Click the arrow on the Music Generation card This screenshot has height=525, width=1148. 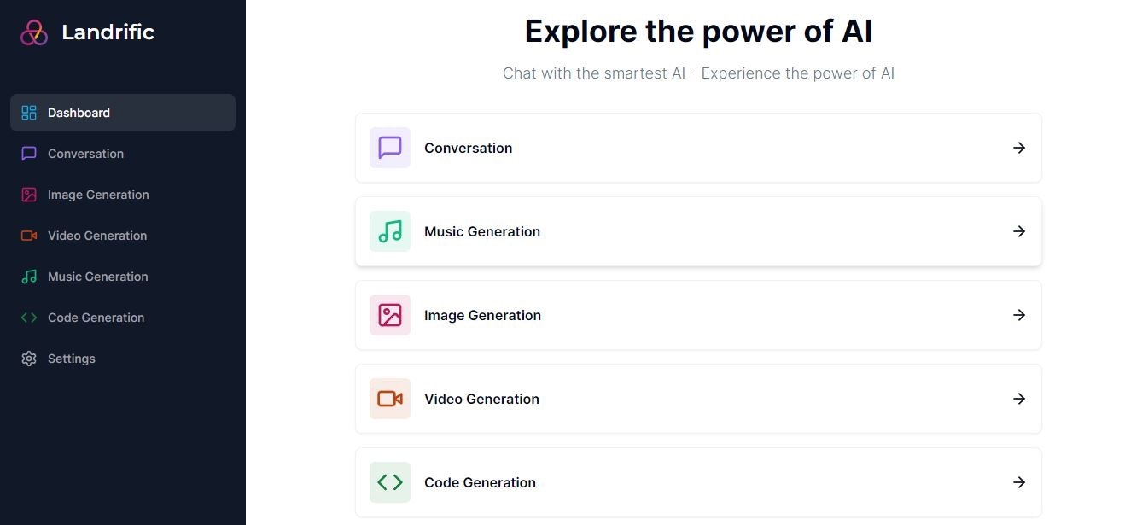click(x=1018, y=231)
